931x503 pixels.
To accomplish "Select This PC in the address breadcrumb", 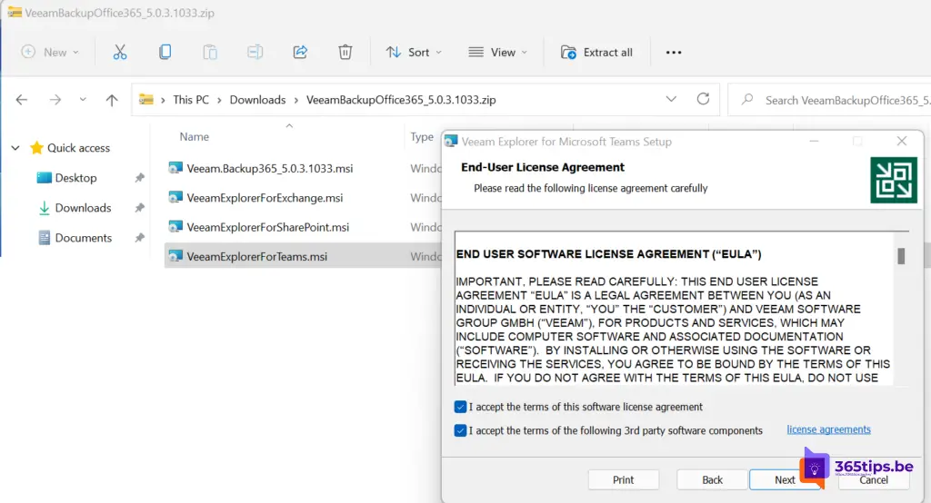I will (191, 100).
